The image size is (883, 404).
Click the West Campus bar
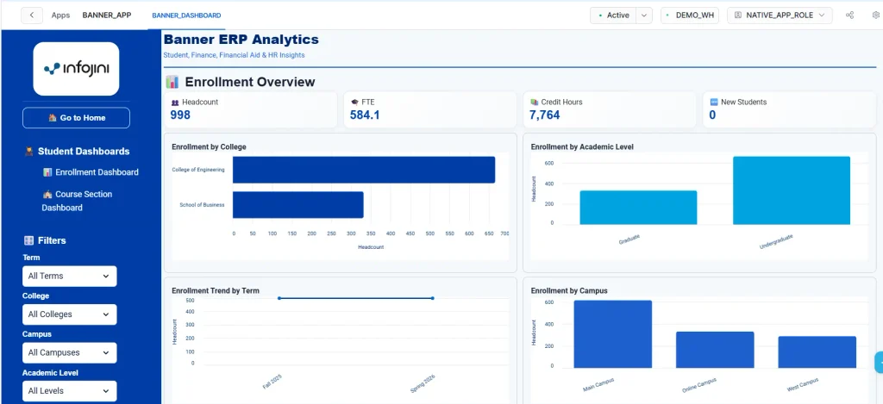pos(817,351)
